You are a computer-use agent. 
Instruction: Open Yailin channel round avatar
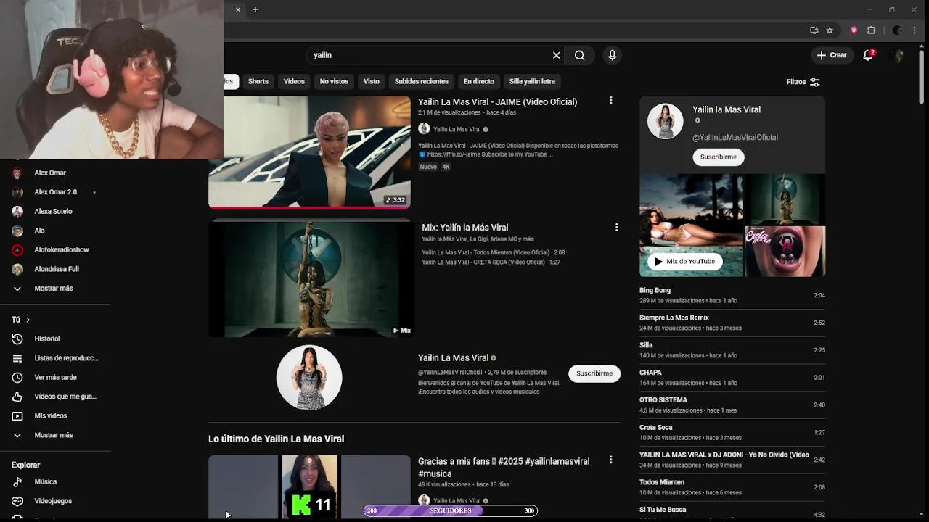point(309,377)
